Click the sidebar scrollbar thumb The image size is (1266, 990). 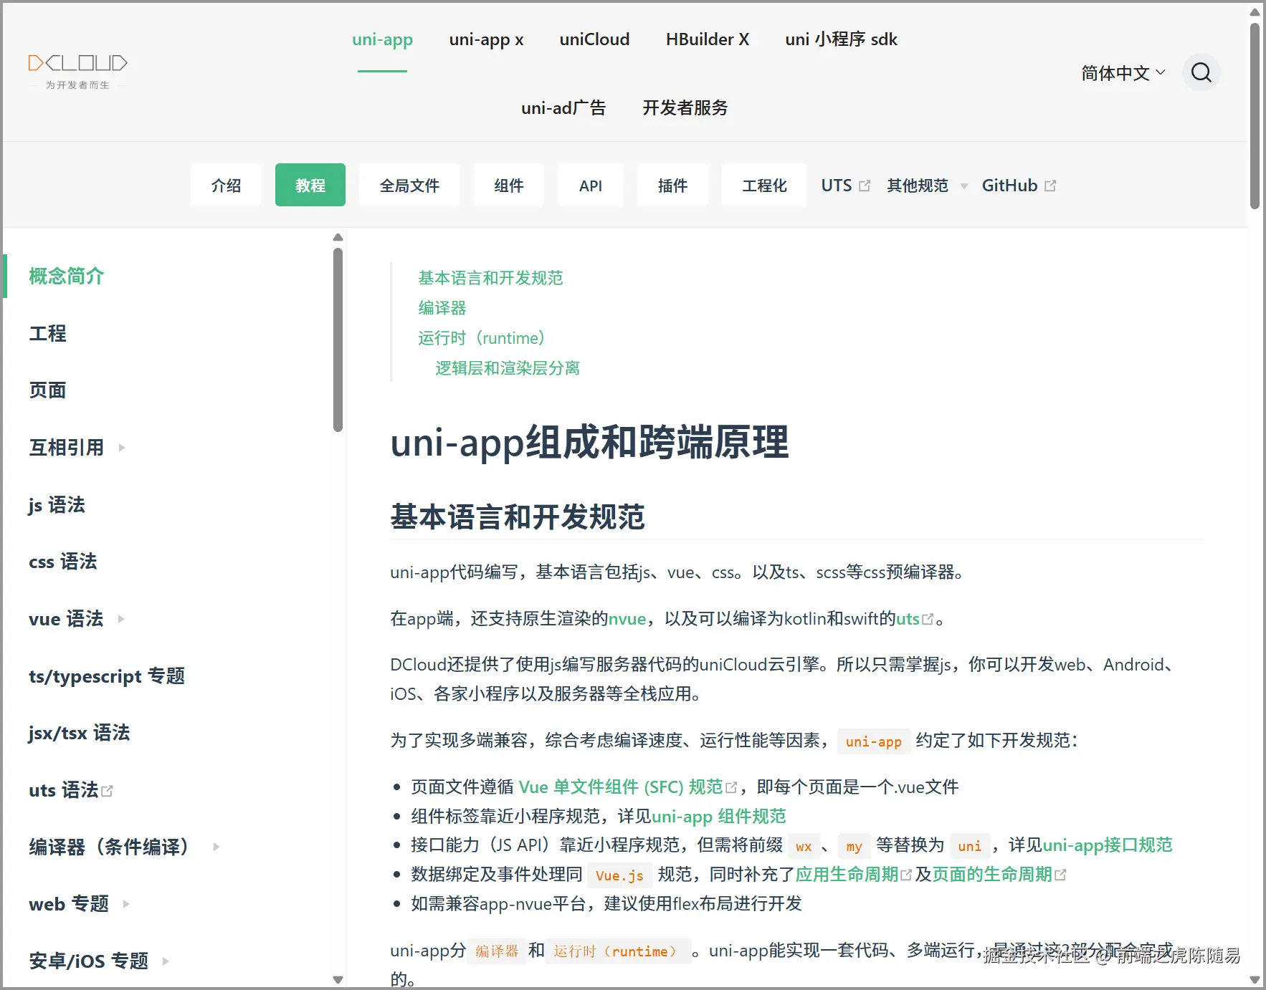(338, 340)
